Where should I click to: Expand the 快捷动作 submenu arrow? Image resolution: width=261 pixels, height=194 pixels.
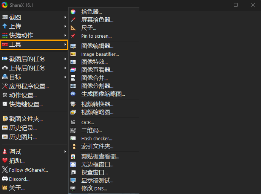65,35
